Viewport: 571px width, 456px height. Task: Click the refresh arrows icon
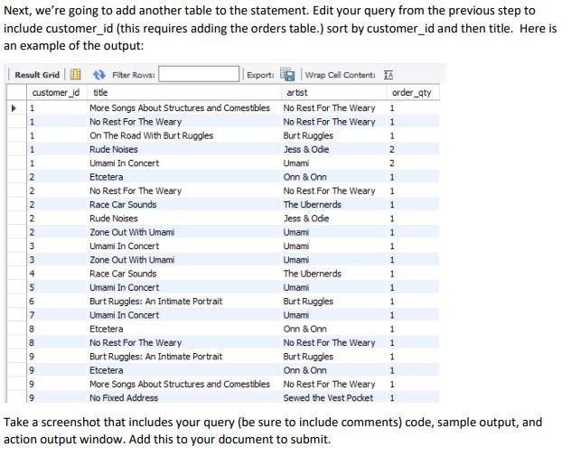(99, 75)
